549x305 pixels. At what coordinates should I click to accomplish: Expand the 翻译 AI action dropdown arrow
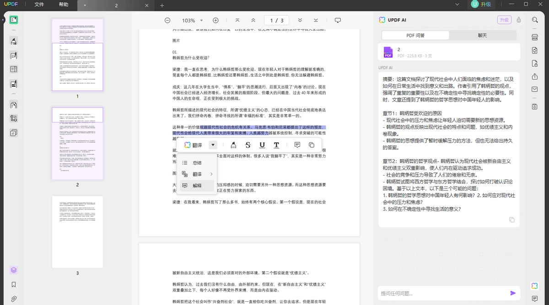(213, 145)
